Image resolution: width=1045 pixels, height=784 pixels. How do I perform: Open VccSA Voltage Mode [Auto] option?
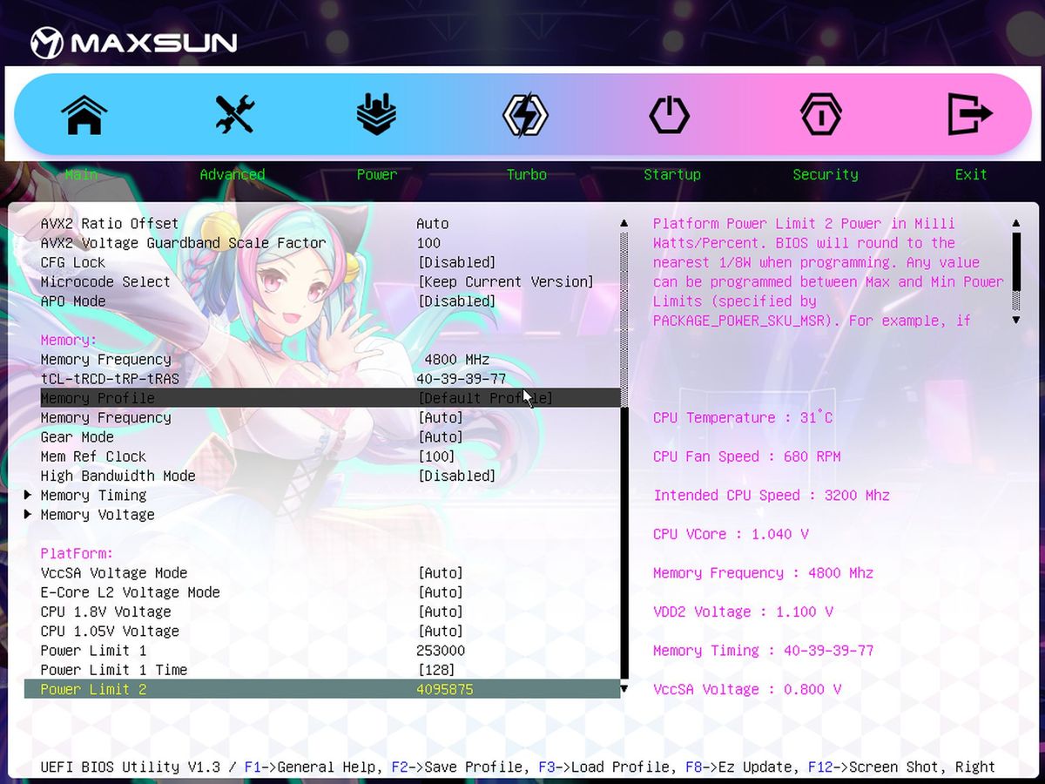click(x=440, y=573)
